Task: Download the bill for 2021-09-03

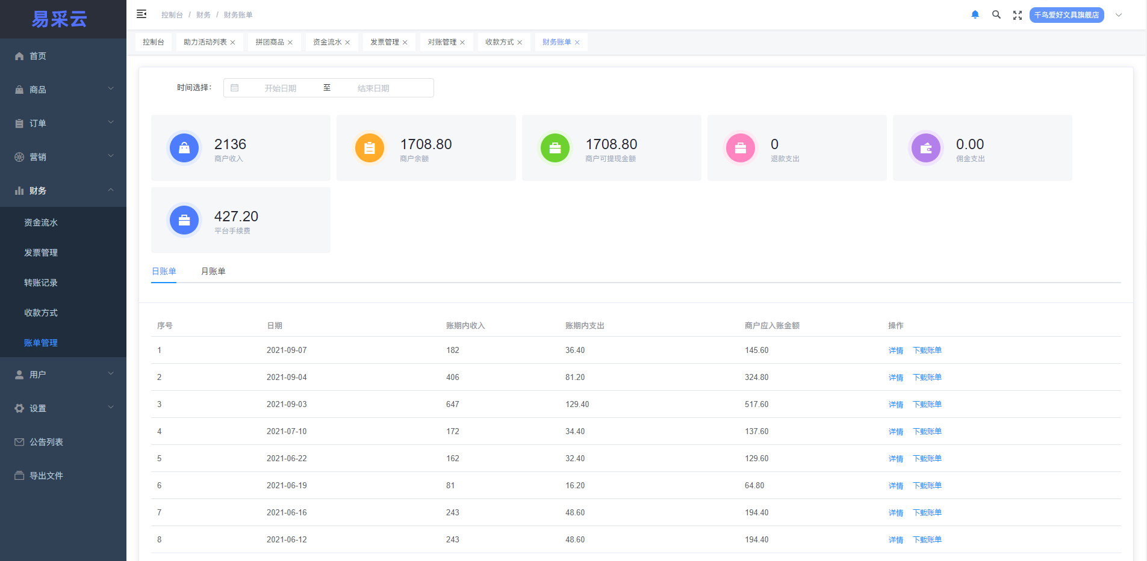Action: [x=927, y=405]
